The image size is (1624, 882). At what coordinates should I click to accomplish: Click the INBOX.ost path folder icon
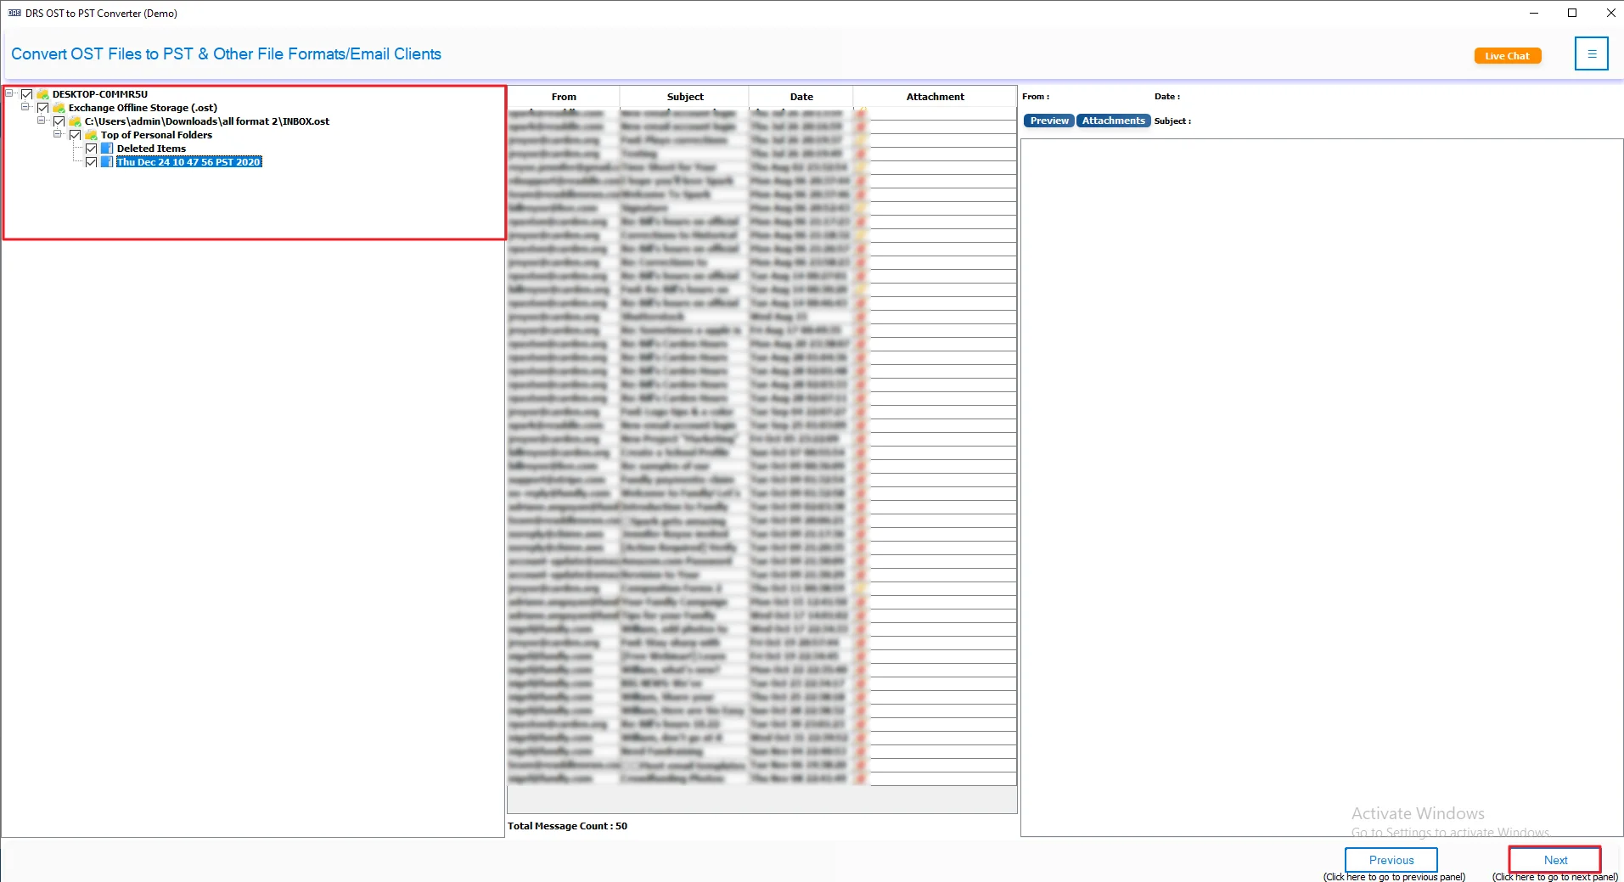click(75, 121)
